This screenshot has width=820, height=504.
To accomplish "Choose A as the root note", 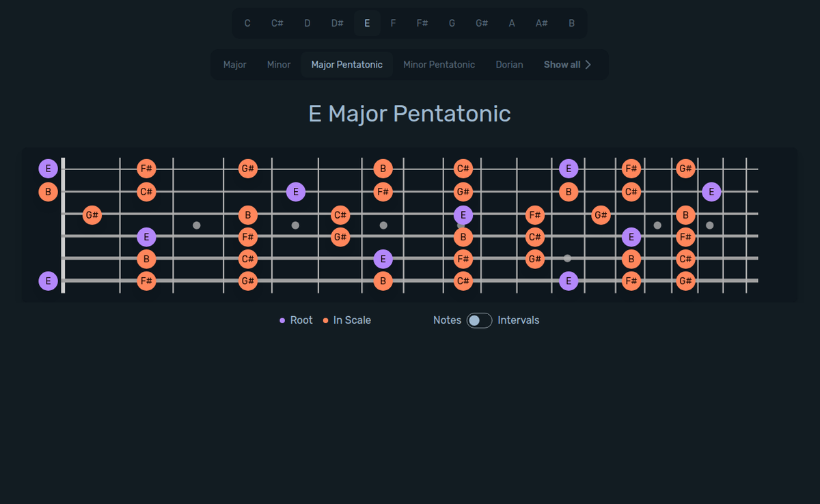I will pos(511,23).
